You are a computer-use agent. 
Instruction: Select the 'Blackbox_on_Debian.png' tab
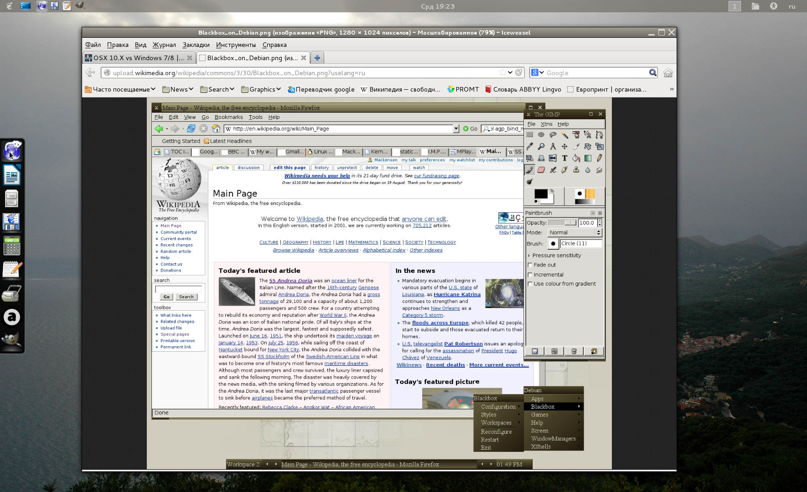tap(253, 58)
